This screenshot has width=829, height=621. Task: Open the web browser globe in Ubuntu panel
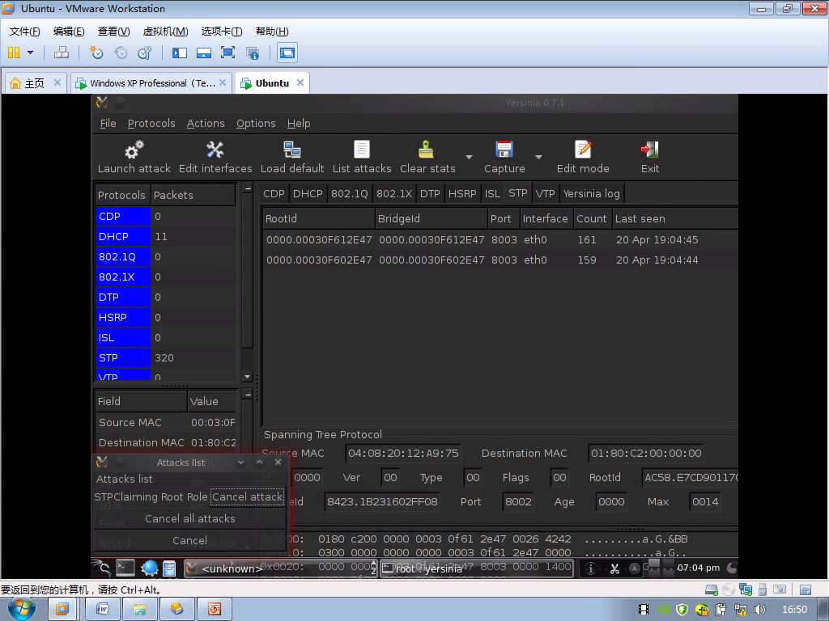[150, 568]
